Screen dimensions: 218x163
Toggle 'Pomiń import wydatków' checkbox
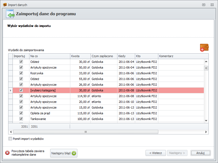tap(10, 139)
